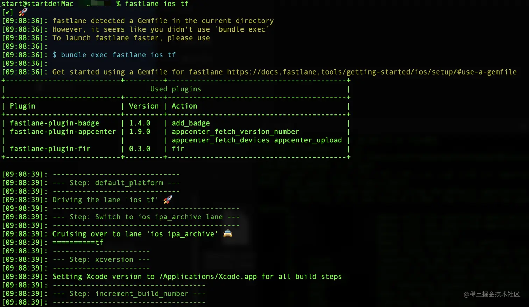
Task: Open the docs.fastlane.tools gemfile setup URL
Action: pyautogui.click(x=372, y=72)
